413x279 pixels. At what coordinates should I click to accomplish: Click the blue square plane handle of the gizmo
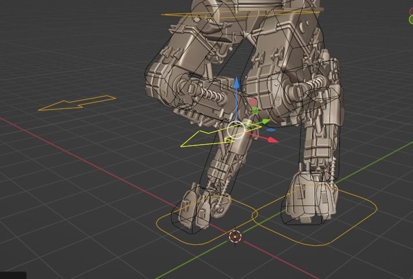[x=271, y=130]
